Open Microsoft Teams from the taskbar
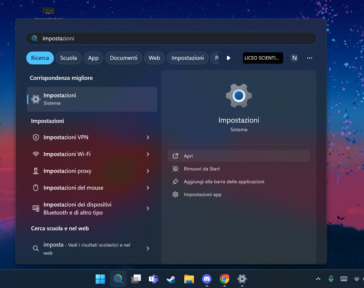Screen dimensions: 364x288 (x=153, y=279)
